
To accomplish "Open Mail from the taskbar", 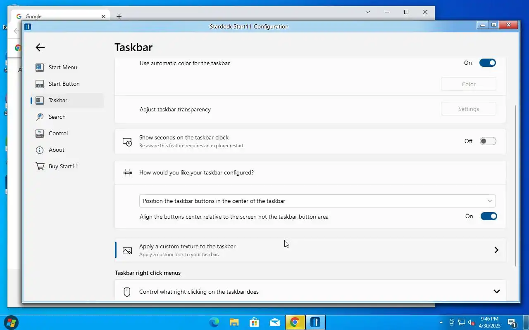I will tap(275, 322).
